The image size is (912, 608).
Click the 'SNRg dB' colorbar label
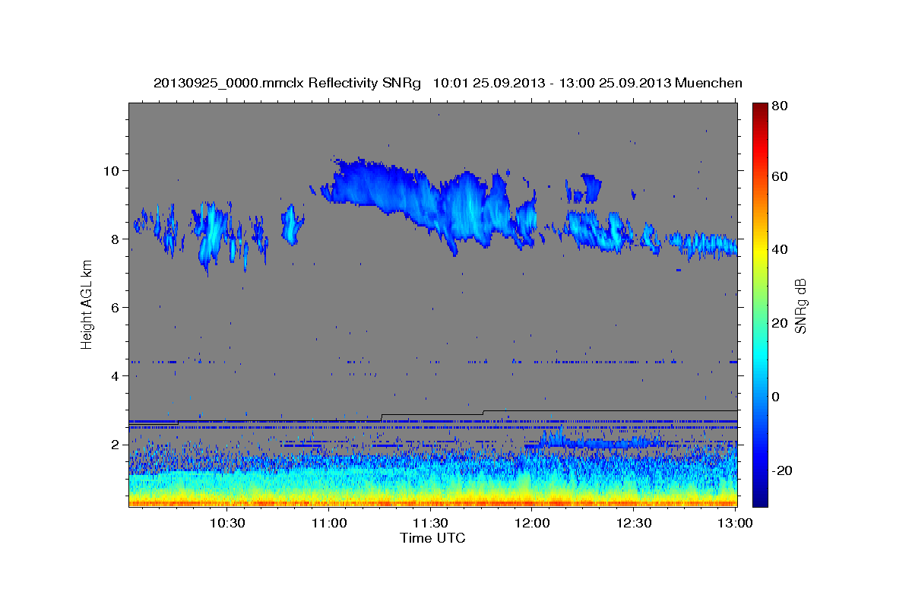point(800,306)
